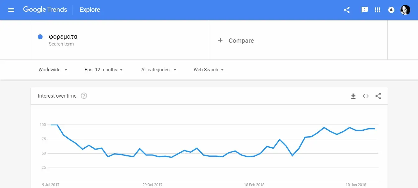Viewport: 418px width, 188px height.
Task: Click the Explore header label
Action: [x=90, y=10]
